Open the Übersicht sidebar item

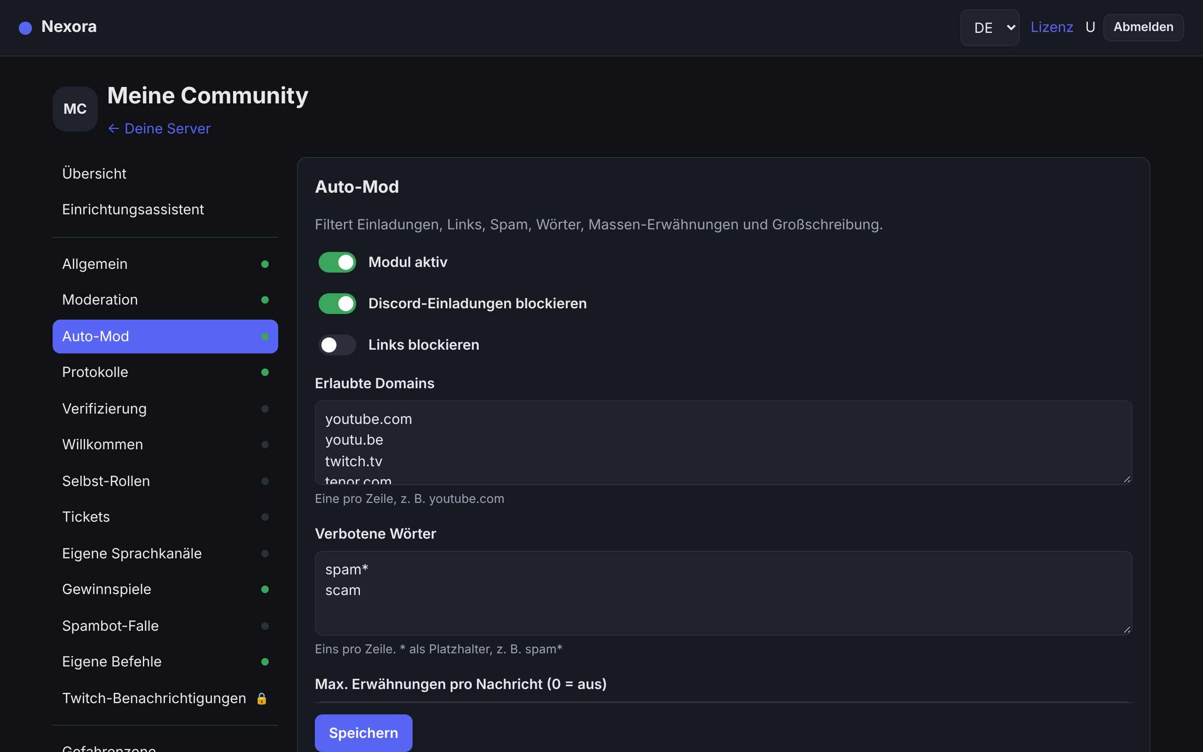click(165, 173)
